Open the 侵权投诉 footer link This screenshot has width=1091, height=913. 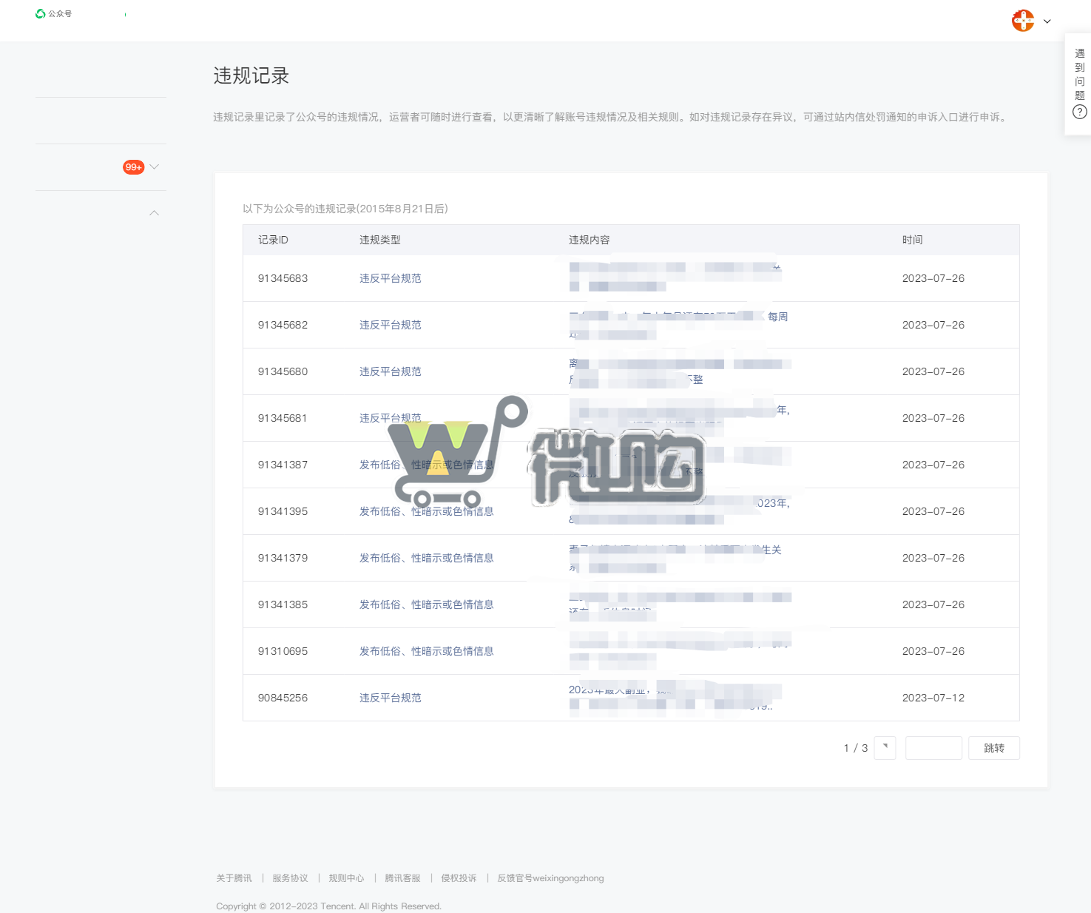(x=459, y=878)
